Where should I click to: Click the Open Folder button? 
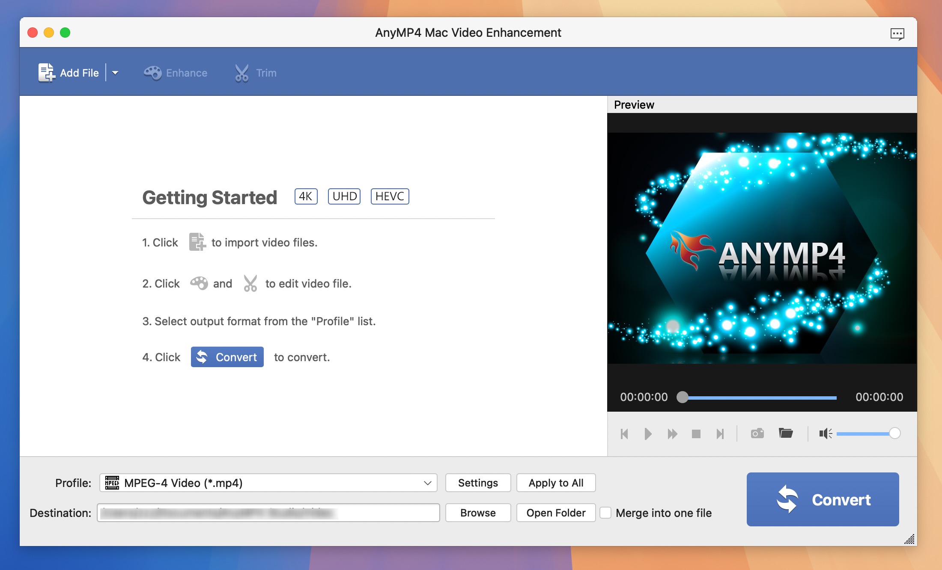click(556, 512)
